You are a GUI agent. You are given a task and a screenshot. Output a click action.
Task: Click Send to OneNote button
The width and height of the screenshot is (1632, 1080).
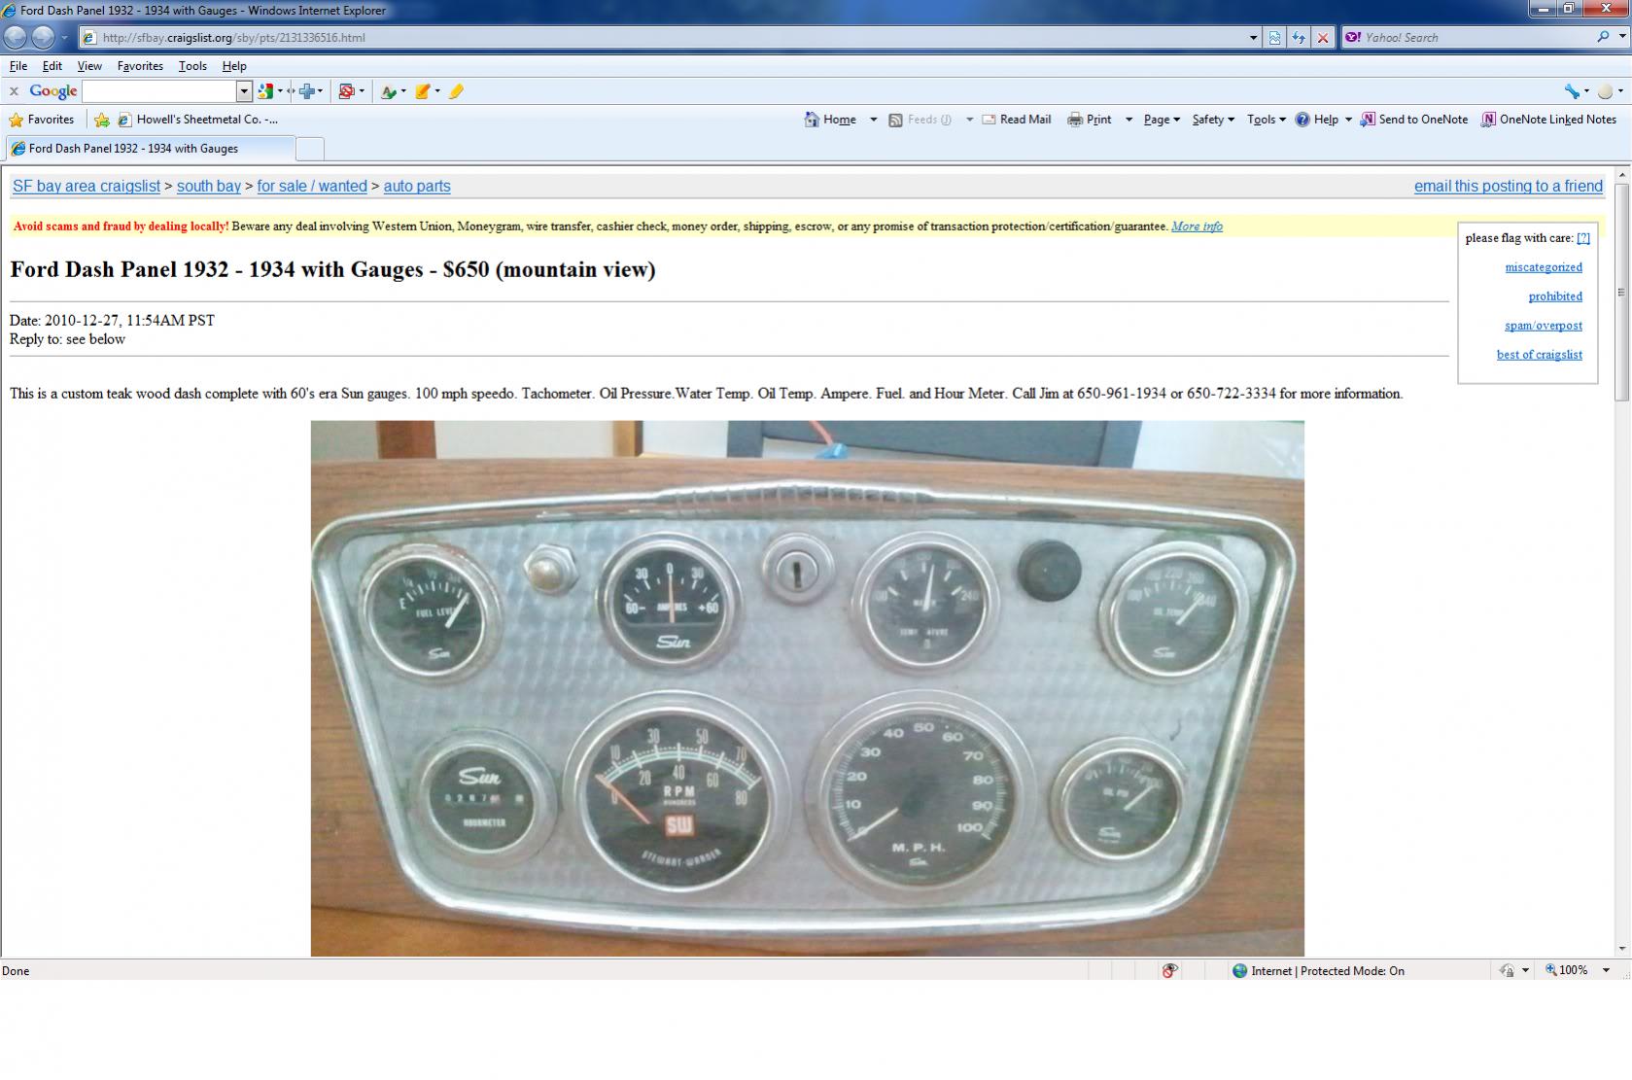(x=1414, y=120)
